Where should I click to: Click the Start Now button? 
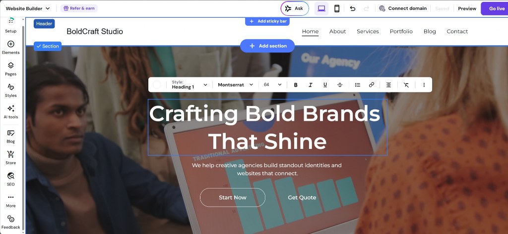click(232, 197)
